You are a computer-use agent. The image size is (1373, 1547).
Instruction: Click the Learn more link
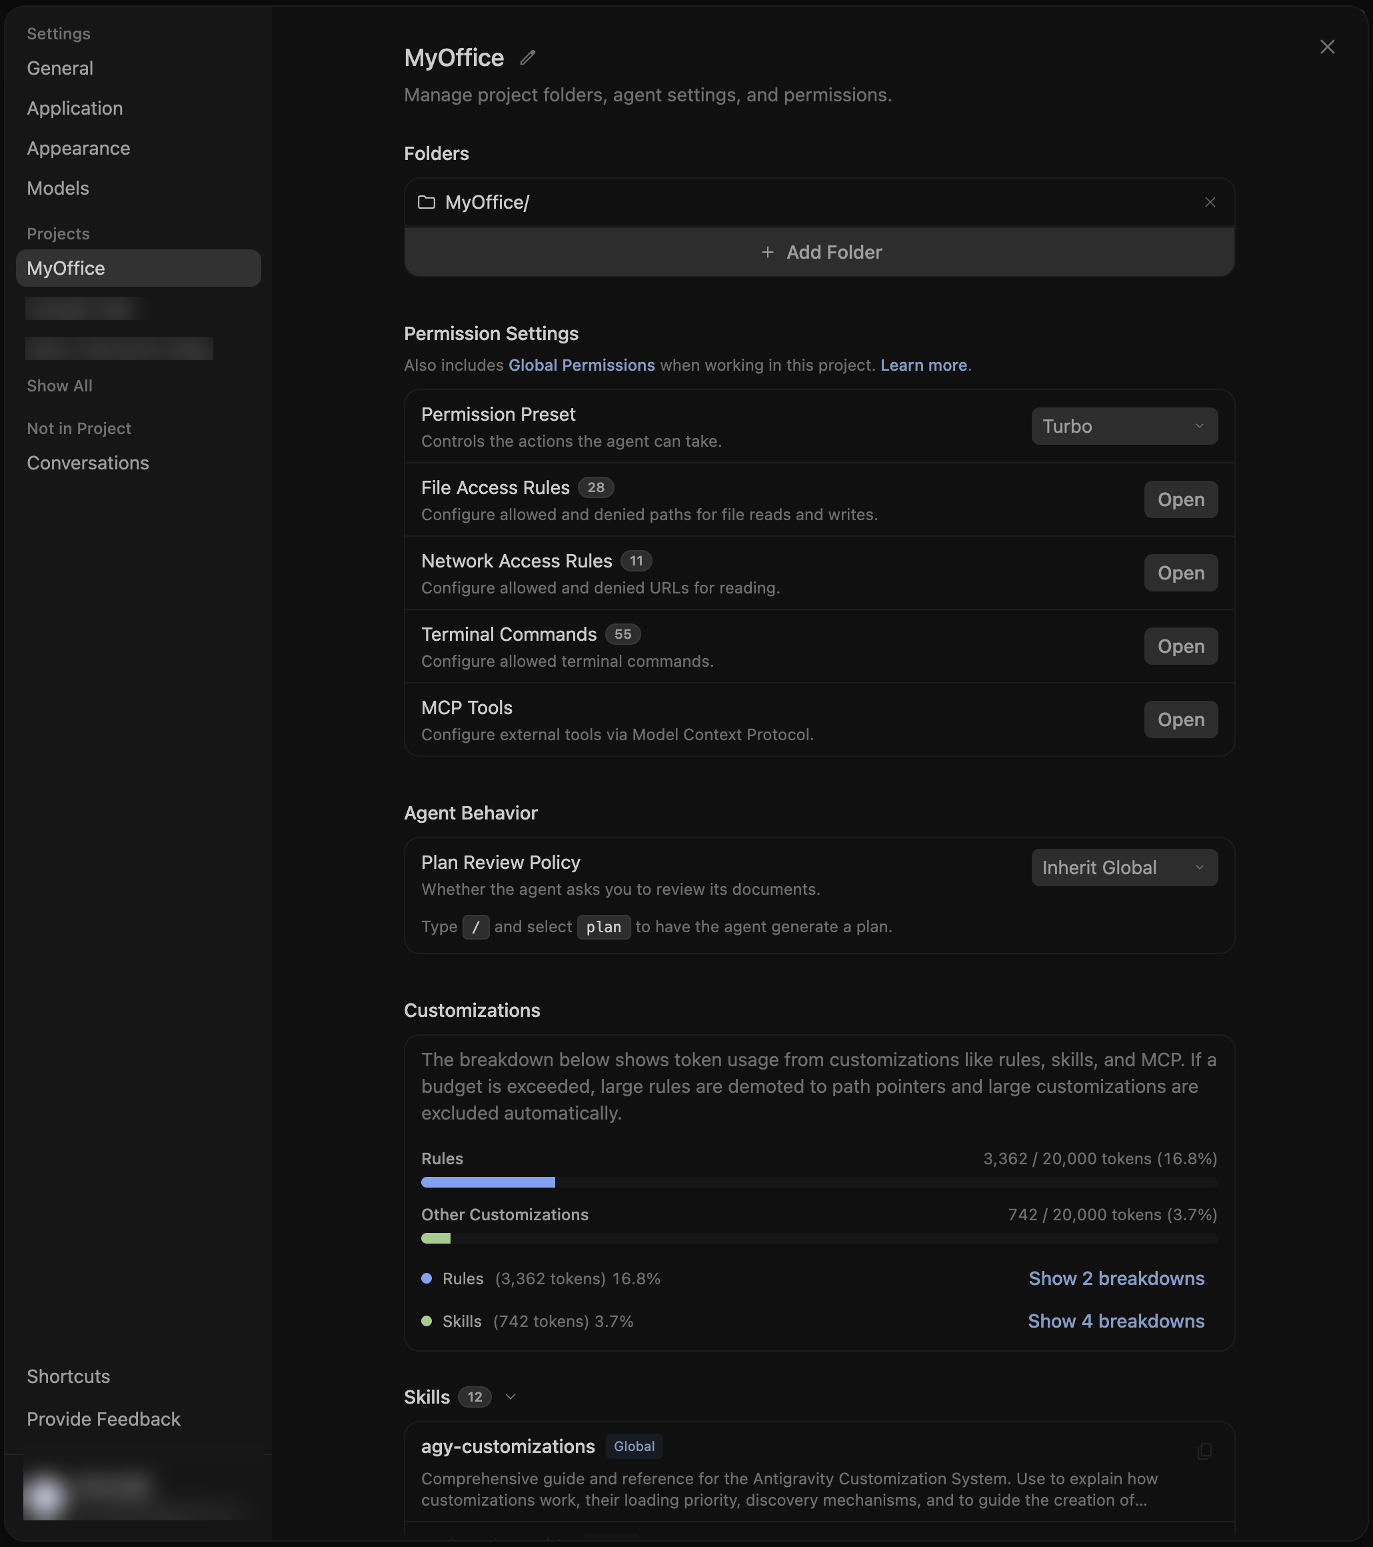pyautogui.click(x=923, y=365)
